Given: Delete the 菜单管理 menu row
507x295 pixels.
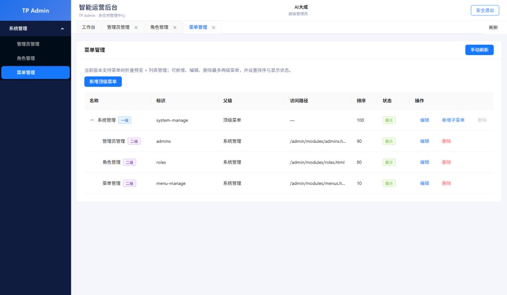Looking at the screenshot, I should [x=446, y=183].
